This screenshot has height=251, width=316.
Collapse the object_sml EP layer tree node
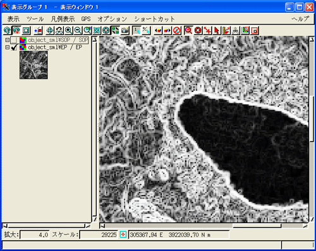[8, 48]
